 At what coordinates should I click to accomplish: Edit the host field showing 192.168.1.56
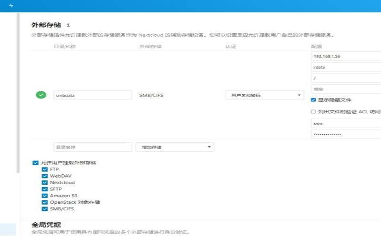[346, 56]
